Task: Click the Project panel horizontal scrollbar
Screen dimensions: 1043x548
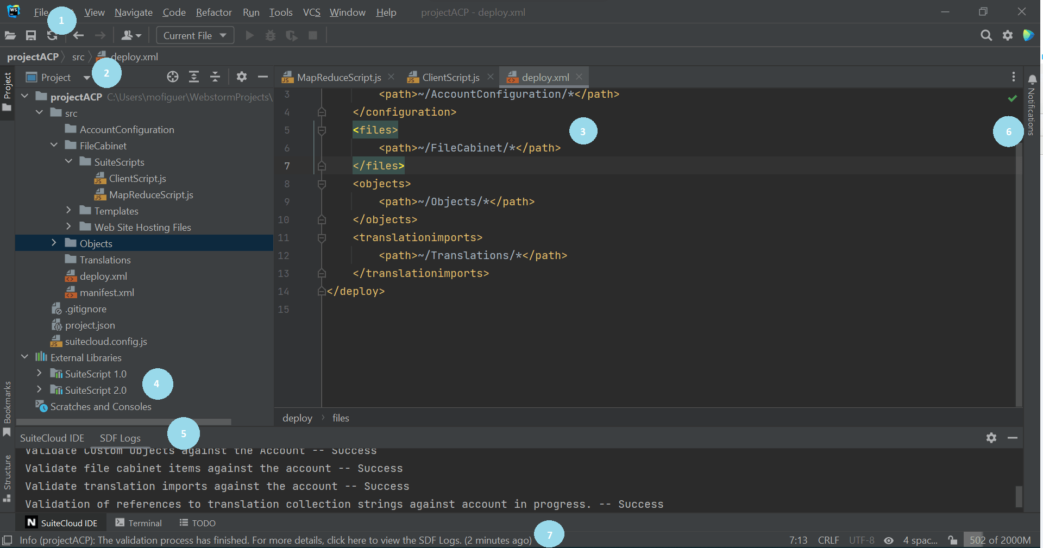Action: [124, 422]
